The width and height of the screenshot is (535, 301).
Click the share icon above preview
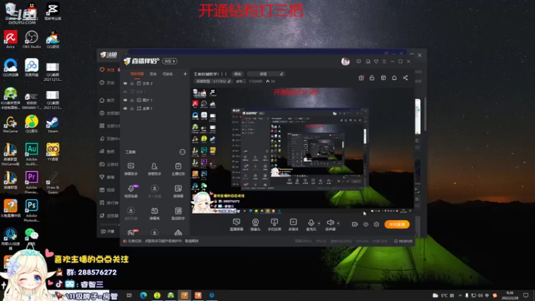(x=405, y=78)
